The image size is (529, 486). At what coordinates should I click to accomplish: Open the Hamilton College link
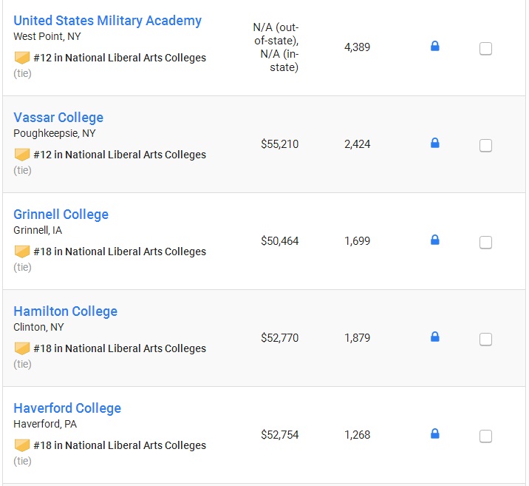[66, 311]
